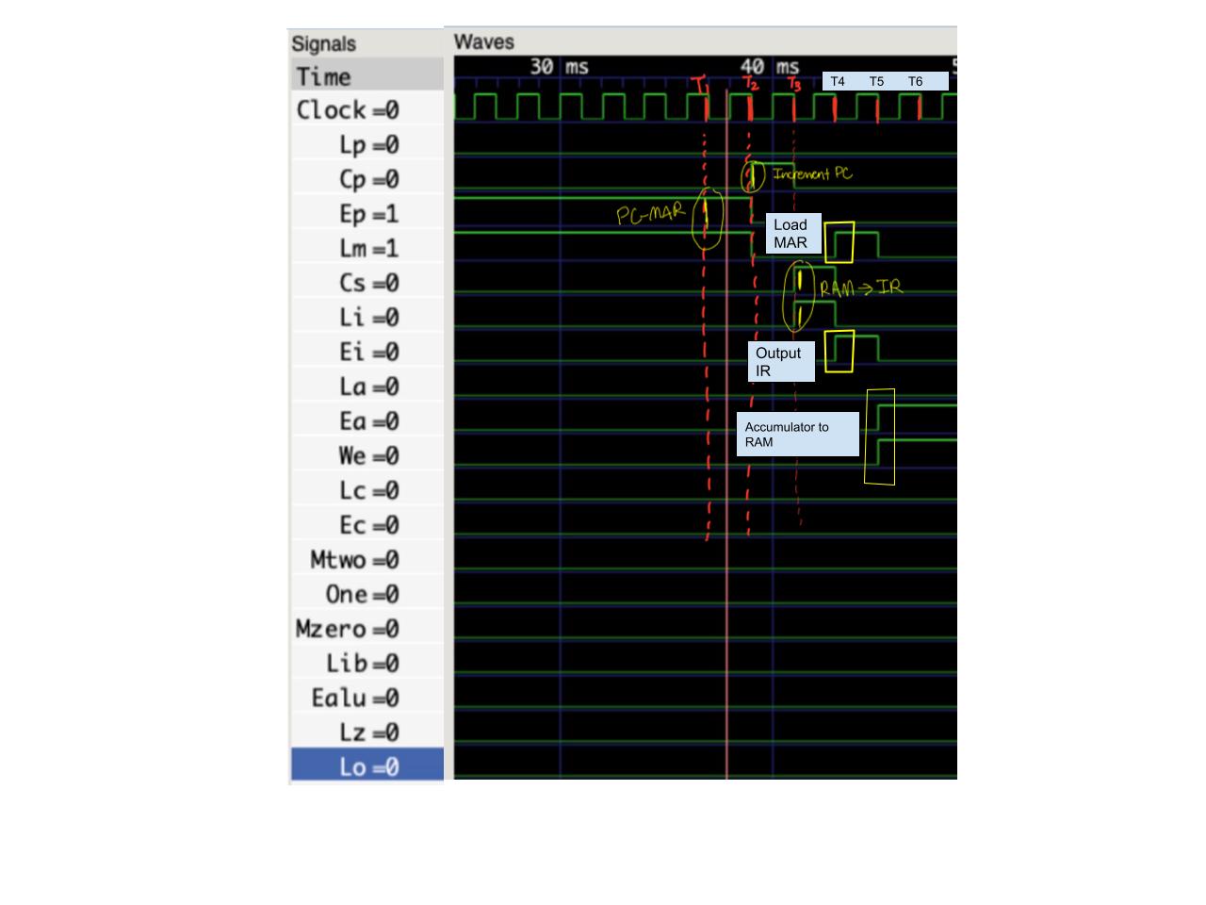
Task: Select the highlighted Lo =0 signal
Action: tap(367, 765)
